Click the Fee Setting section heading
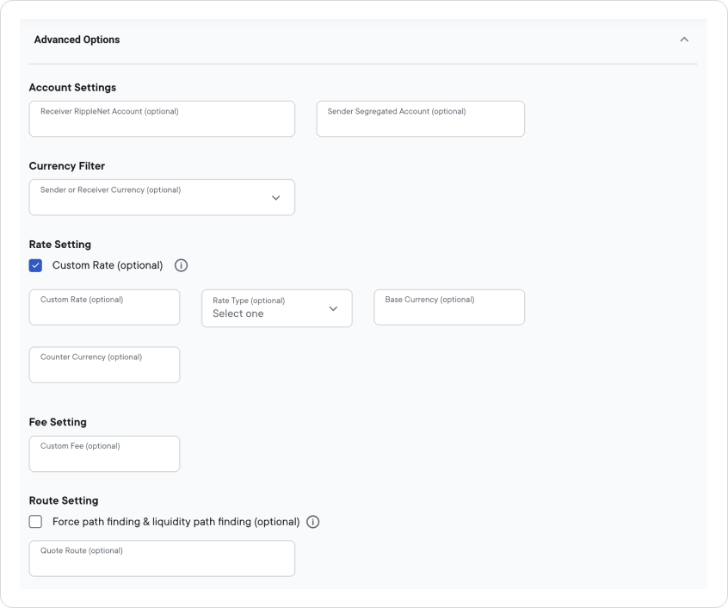The width and height of the screenshot is (728, 608). coord(58,422)
